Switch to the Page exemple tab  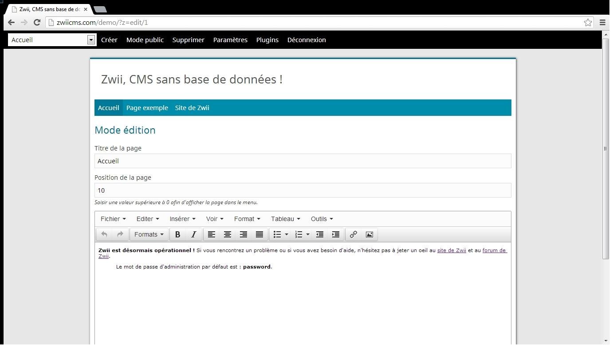pos(147,107)
